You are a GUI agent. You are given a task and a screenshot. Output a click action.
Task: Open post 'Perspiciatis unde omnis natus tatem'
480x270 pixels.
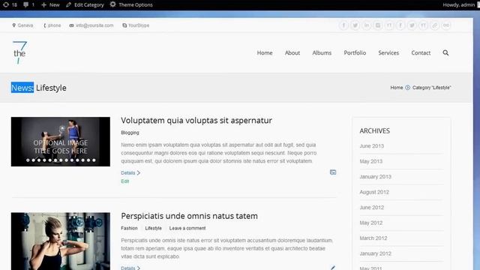tap(189, 216)
